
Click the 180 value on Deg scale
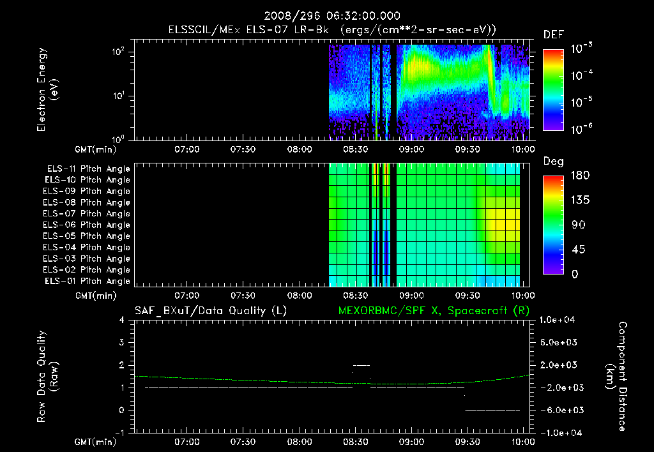(580, 176)
